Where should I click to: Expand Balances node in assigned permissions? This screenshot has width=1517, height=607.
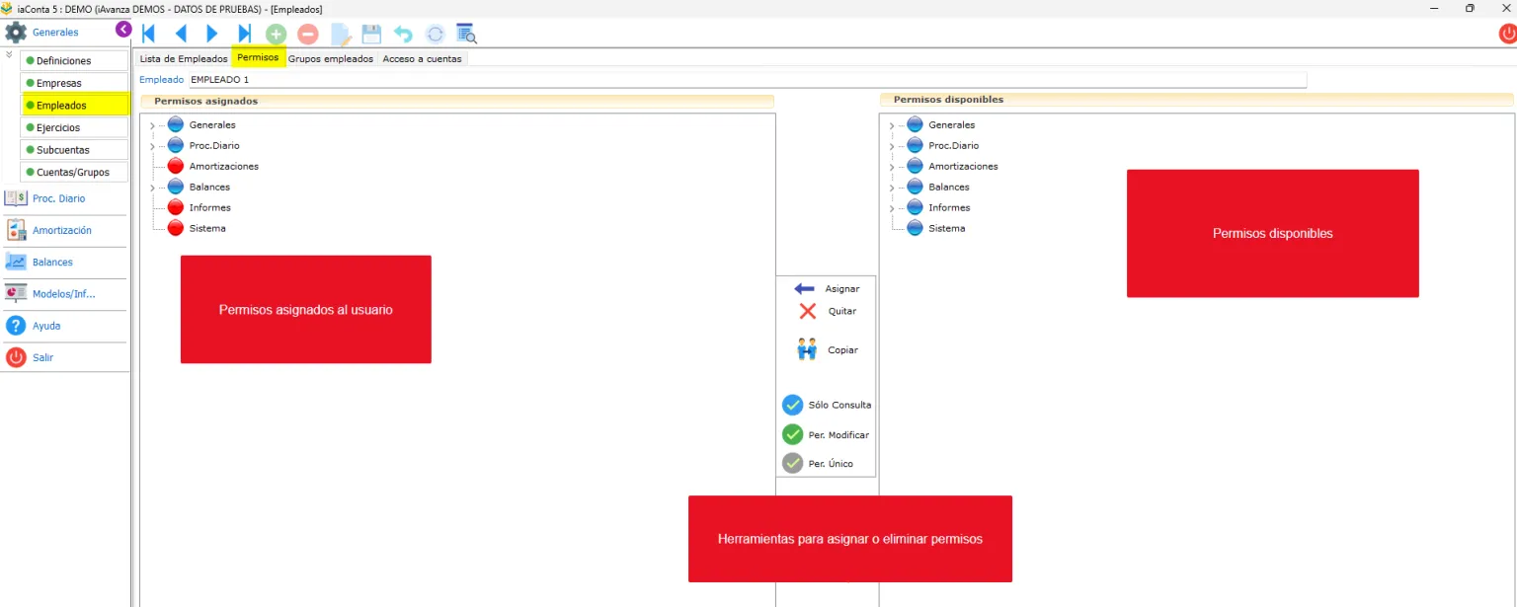point(152,188)
